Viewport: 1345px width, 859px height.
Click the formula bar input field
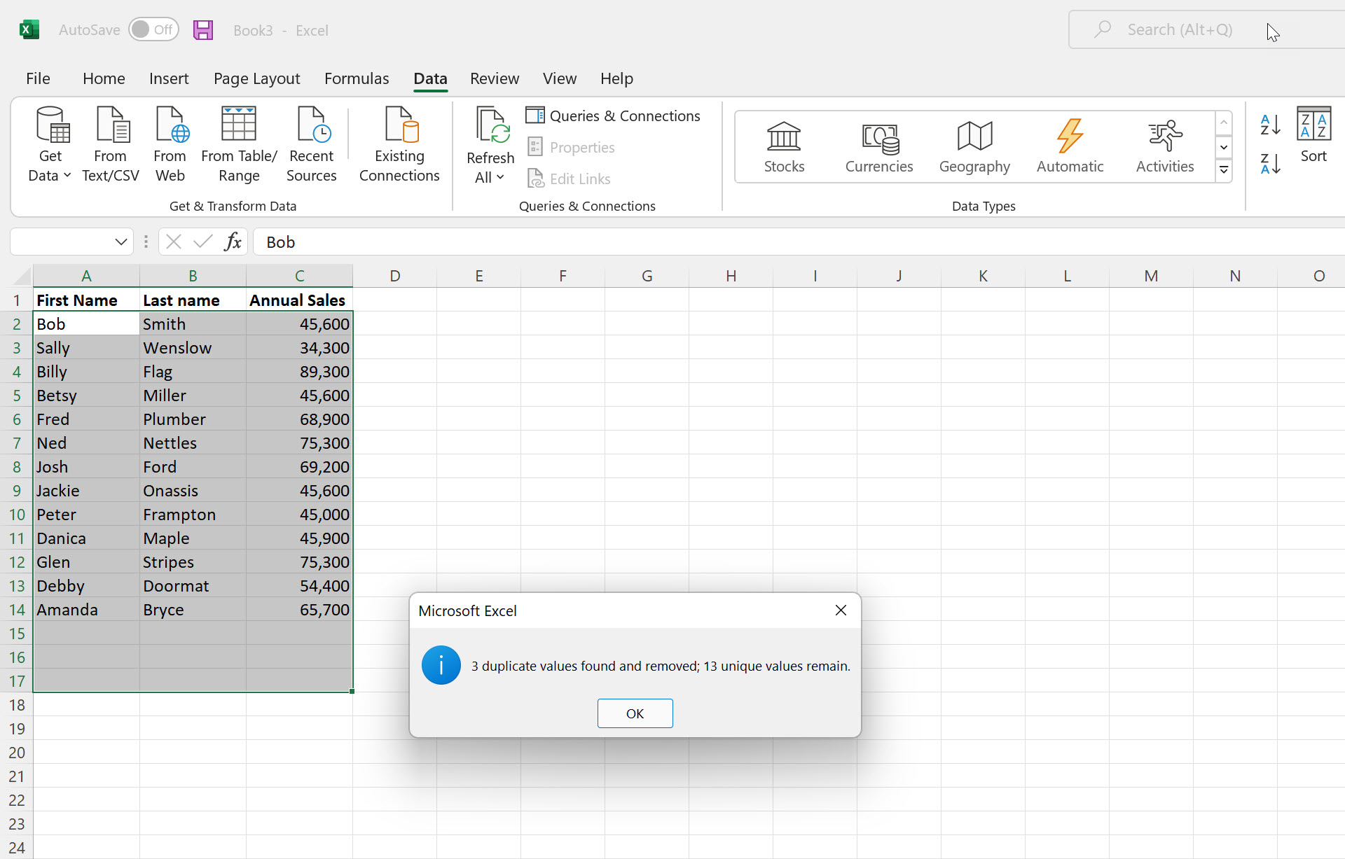click(786, 242)
